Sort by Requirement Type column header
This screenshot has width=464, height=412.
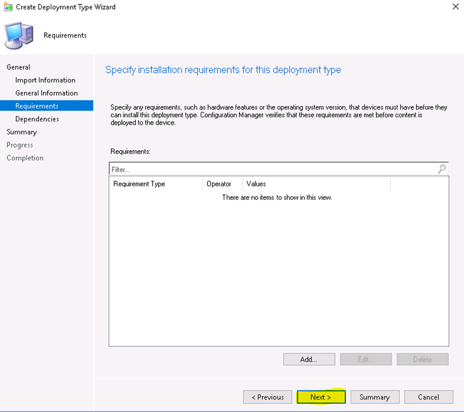click(x=156, y=184)
